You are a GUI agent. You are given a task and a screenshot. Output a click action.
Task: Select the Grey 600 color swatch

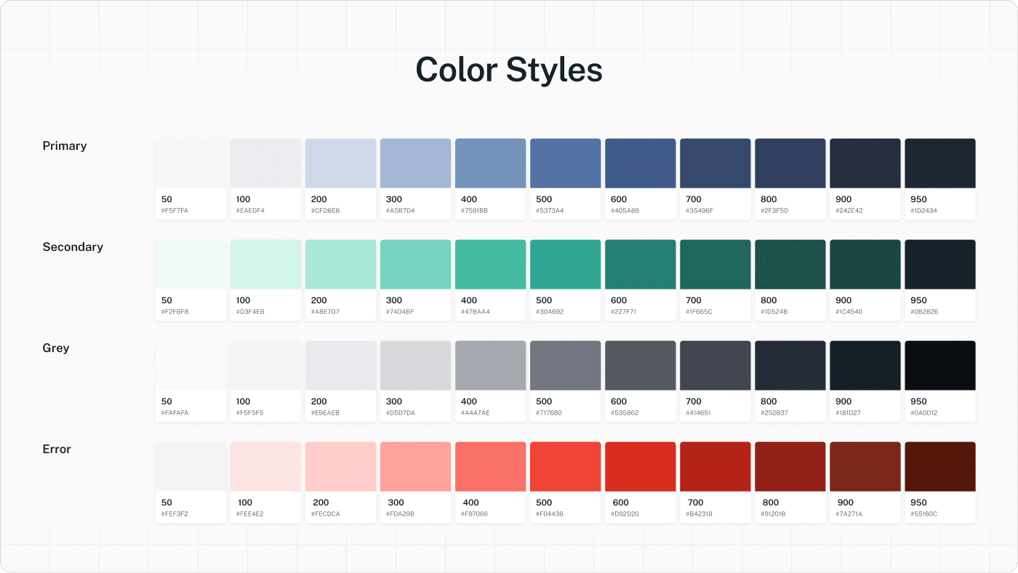pyautogui.click(x=640, y=366)
